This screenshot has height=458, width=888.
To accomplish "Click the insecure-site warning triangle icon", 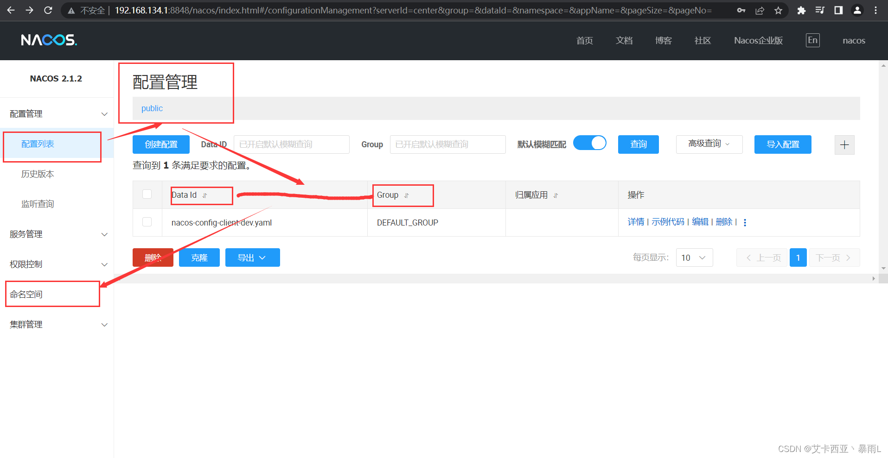I will (71, 11).
